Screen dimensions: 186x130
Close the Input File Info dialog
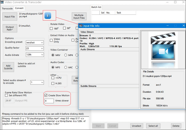click(183, 26)
